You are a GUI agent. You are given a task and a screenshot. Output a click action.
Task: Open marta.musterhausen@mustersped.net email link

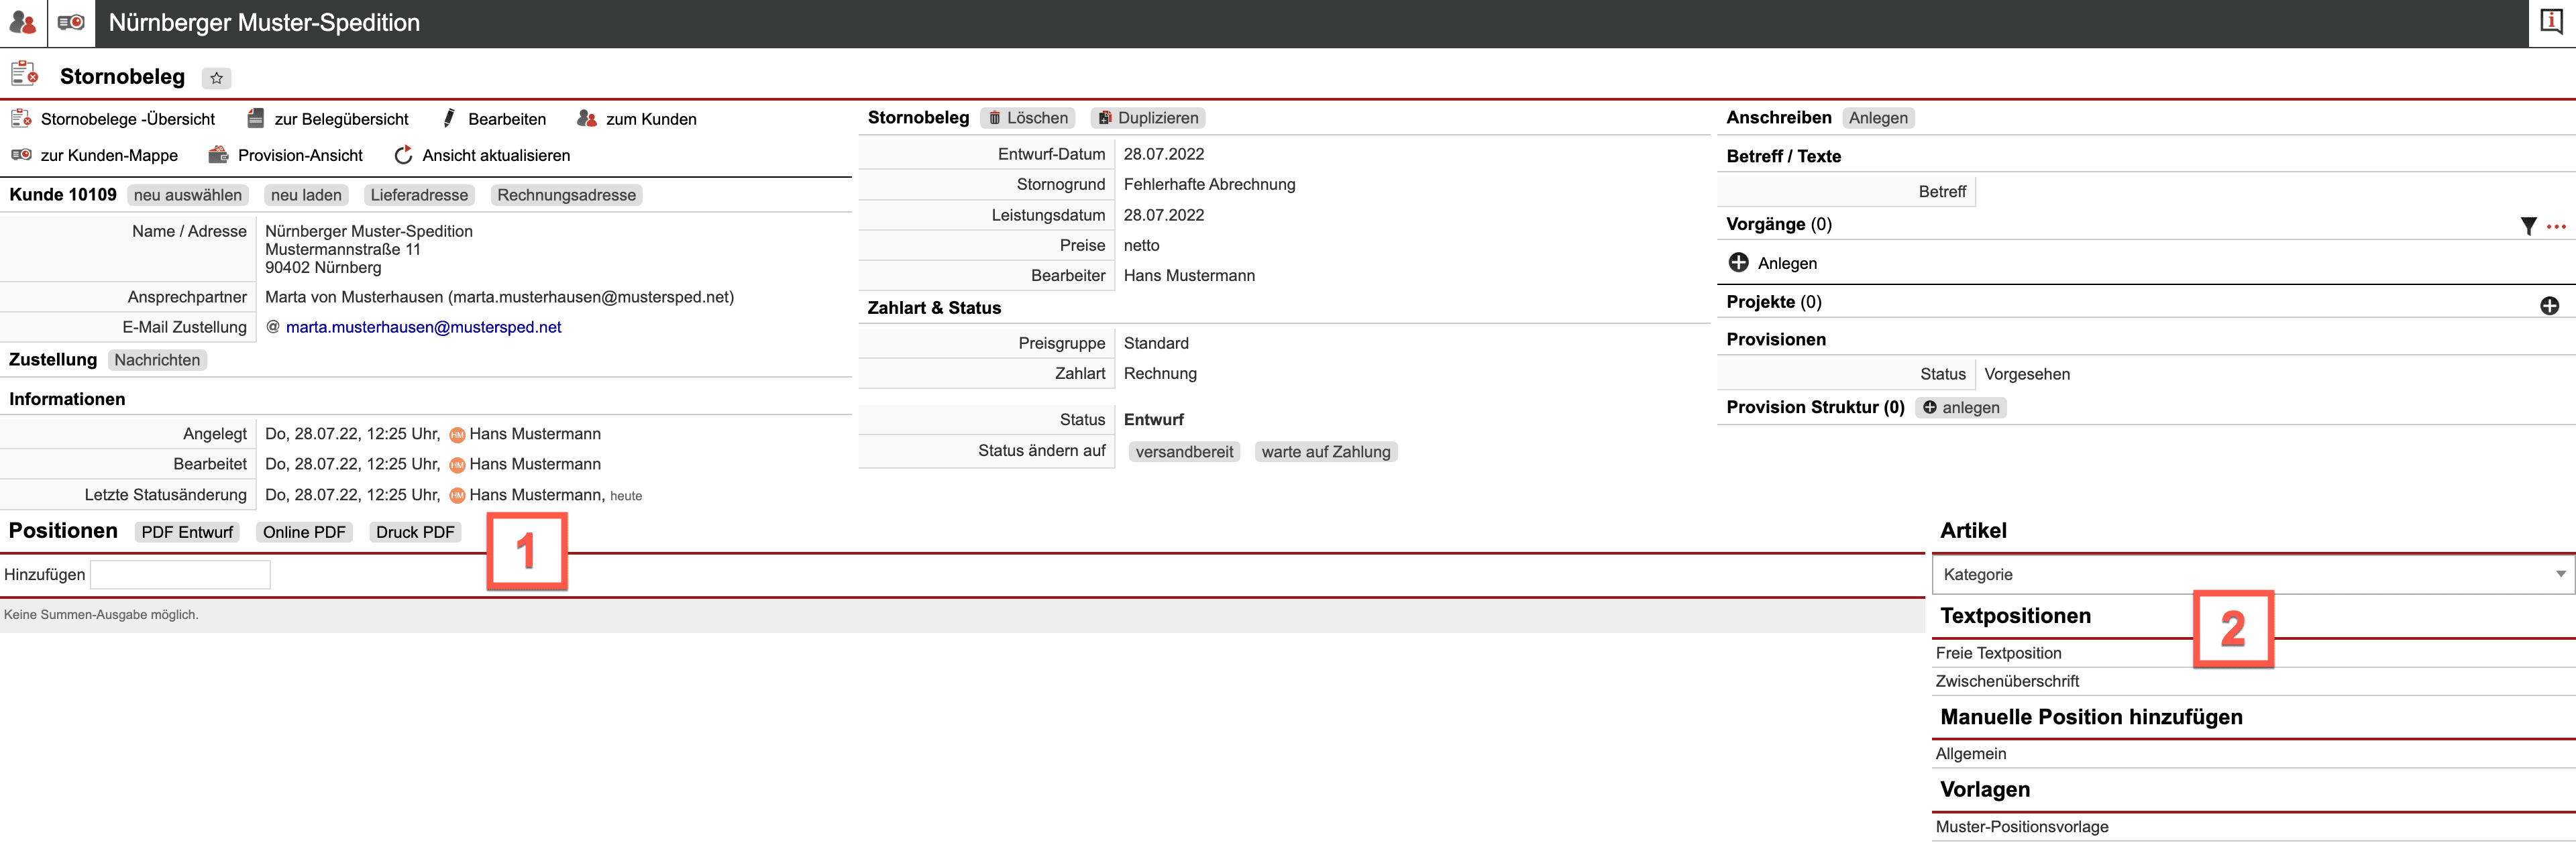click(x=423, y=327)
